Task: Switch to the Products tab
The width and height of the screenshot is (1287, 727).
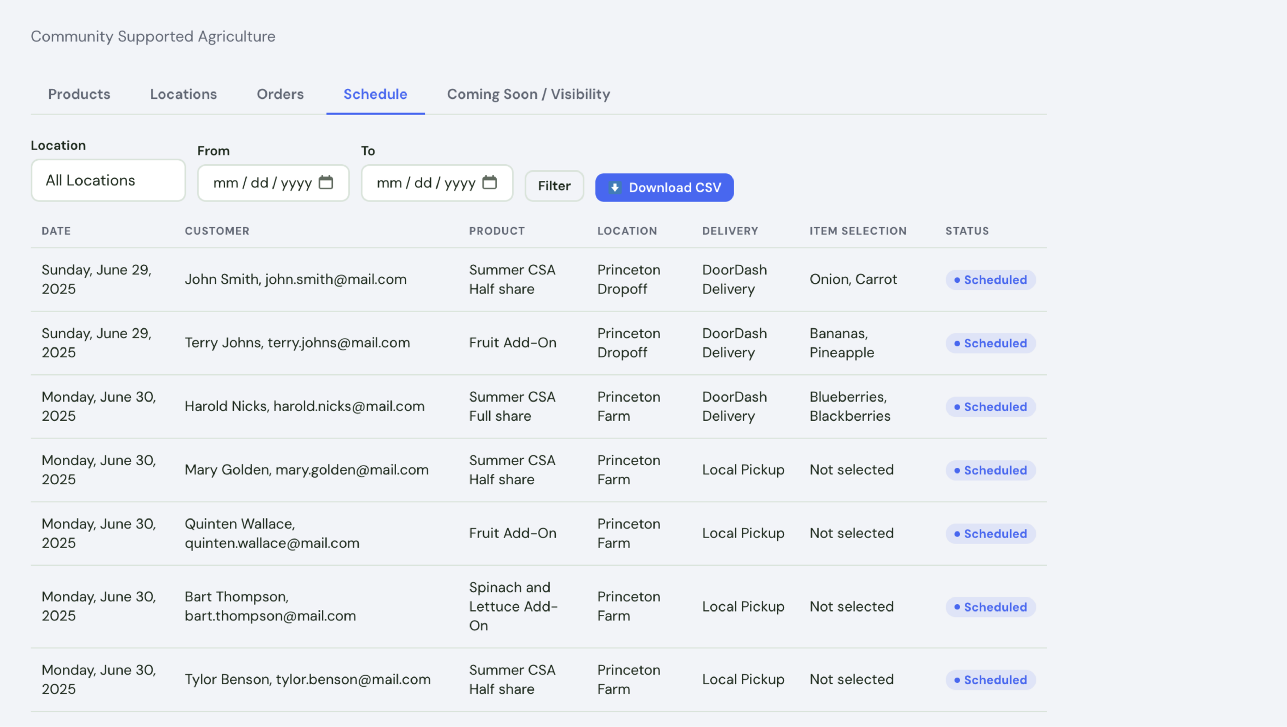Action: [x=79, y=94]
